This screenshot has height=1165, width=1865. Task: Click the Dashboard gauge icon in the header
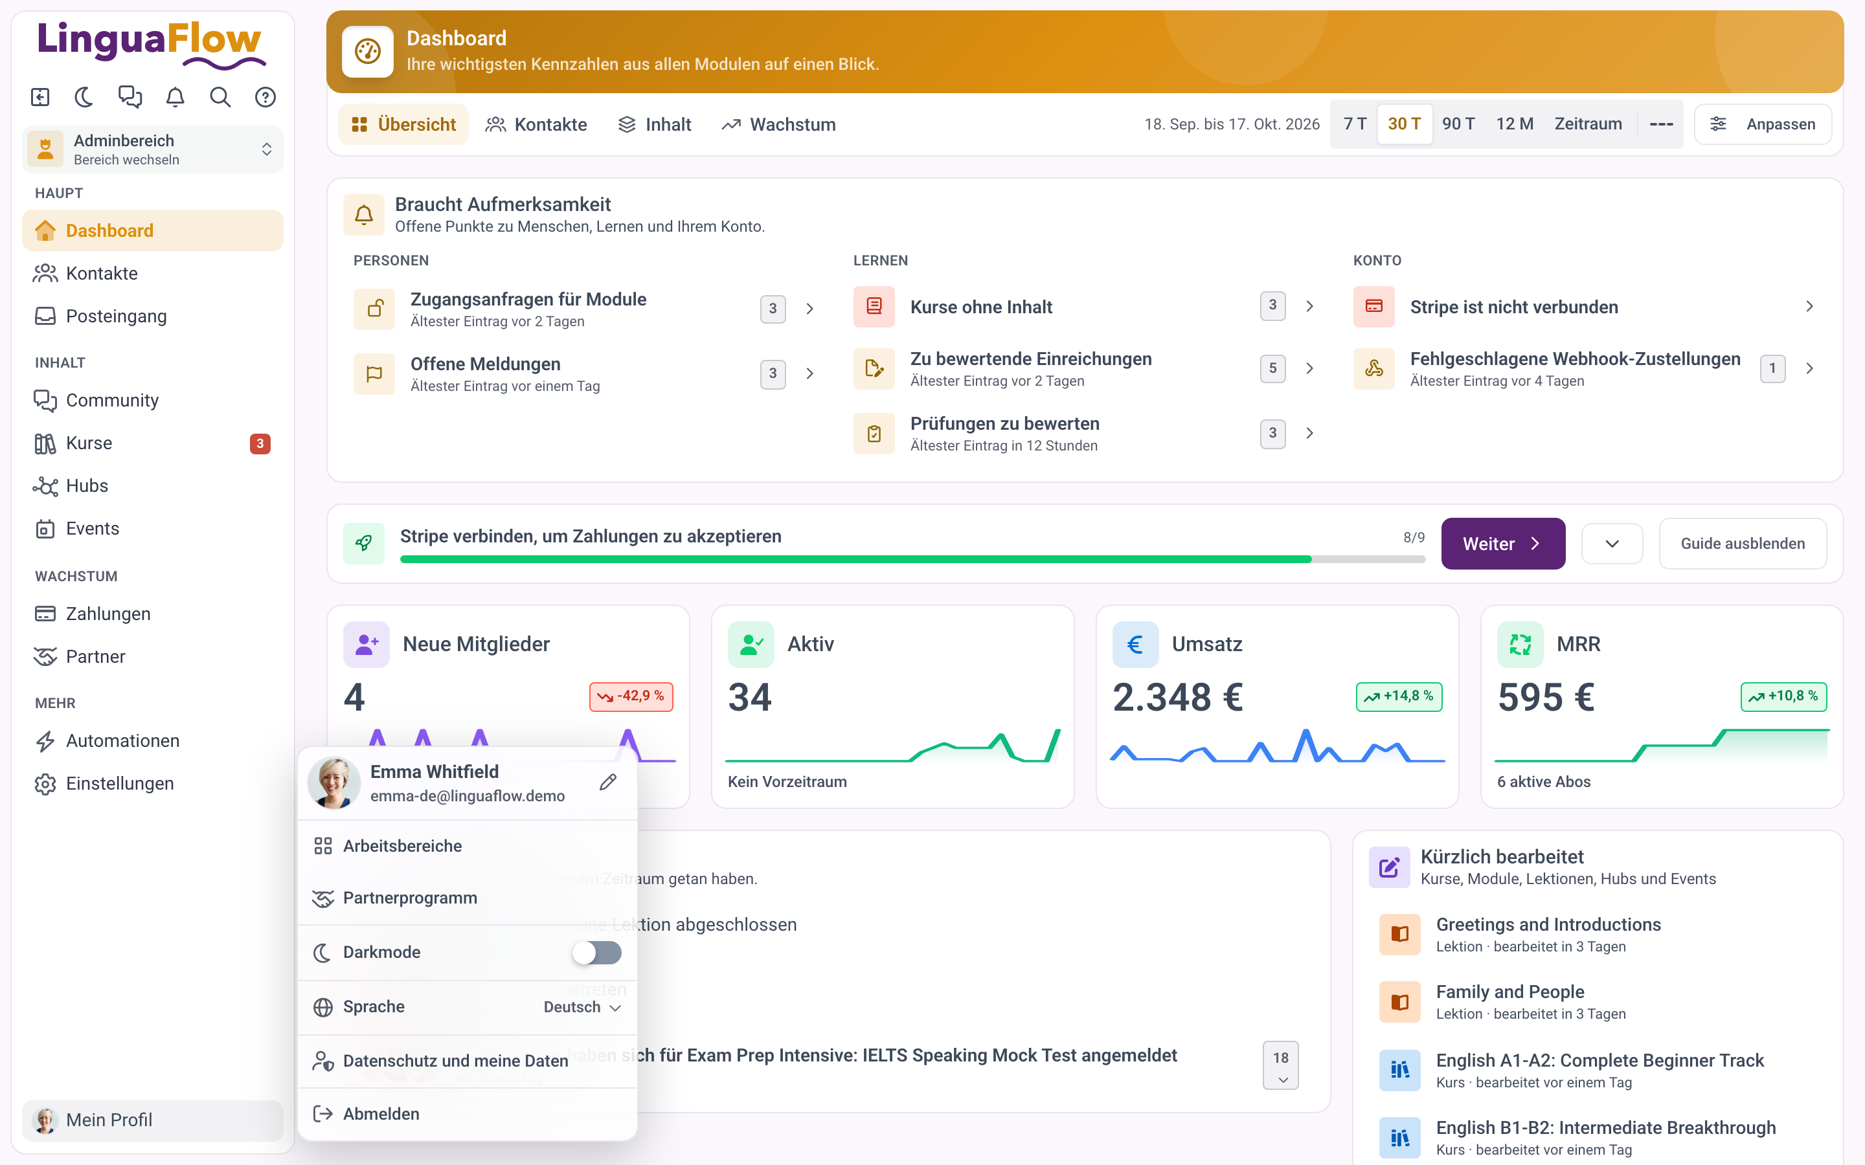click(x=368, y=52)
